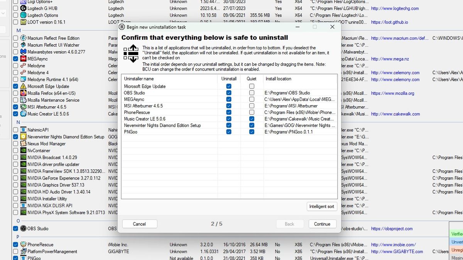Click the Macrium Reflect Free Edition icon
This screenshot has width=463, height=260.
pyautogui.click(x=22, y=38)
